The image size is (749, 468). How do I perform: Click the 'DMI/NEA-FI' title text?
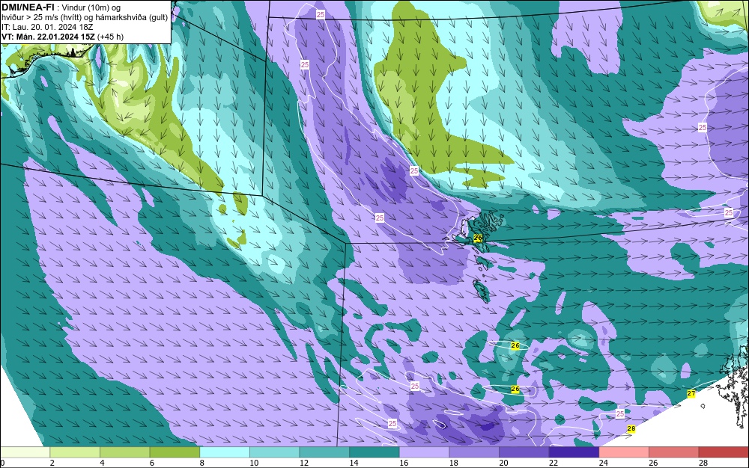pyautogui.click(x=27, y=7)
